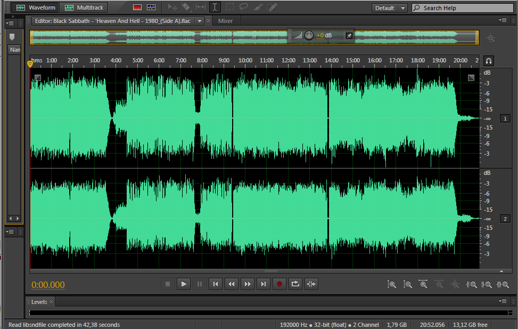Click the timeline ruler at 10:00
Image resolution: width=518 pixels, height=329 pixels.
pos(245,61)
